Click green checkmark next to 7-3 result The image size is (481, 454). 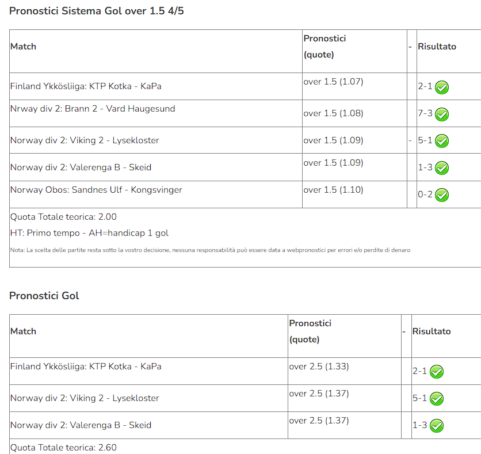point(442,115)
